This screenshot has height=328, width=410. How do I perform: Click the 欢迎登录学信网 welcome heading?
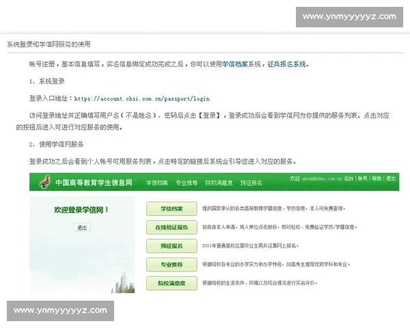[81, 210]
